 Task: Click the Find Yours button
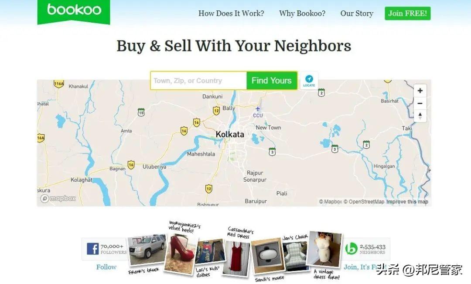pos(272,81)
